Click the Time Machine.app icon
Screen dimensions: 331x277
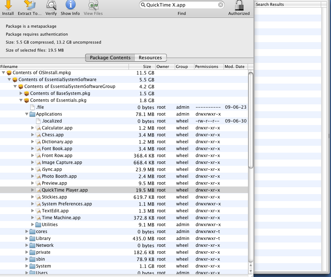(38, 218)
